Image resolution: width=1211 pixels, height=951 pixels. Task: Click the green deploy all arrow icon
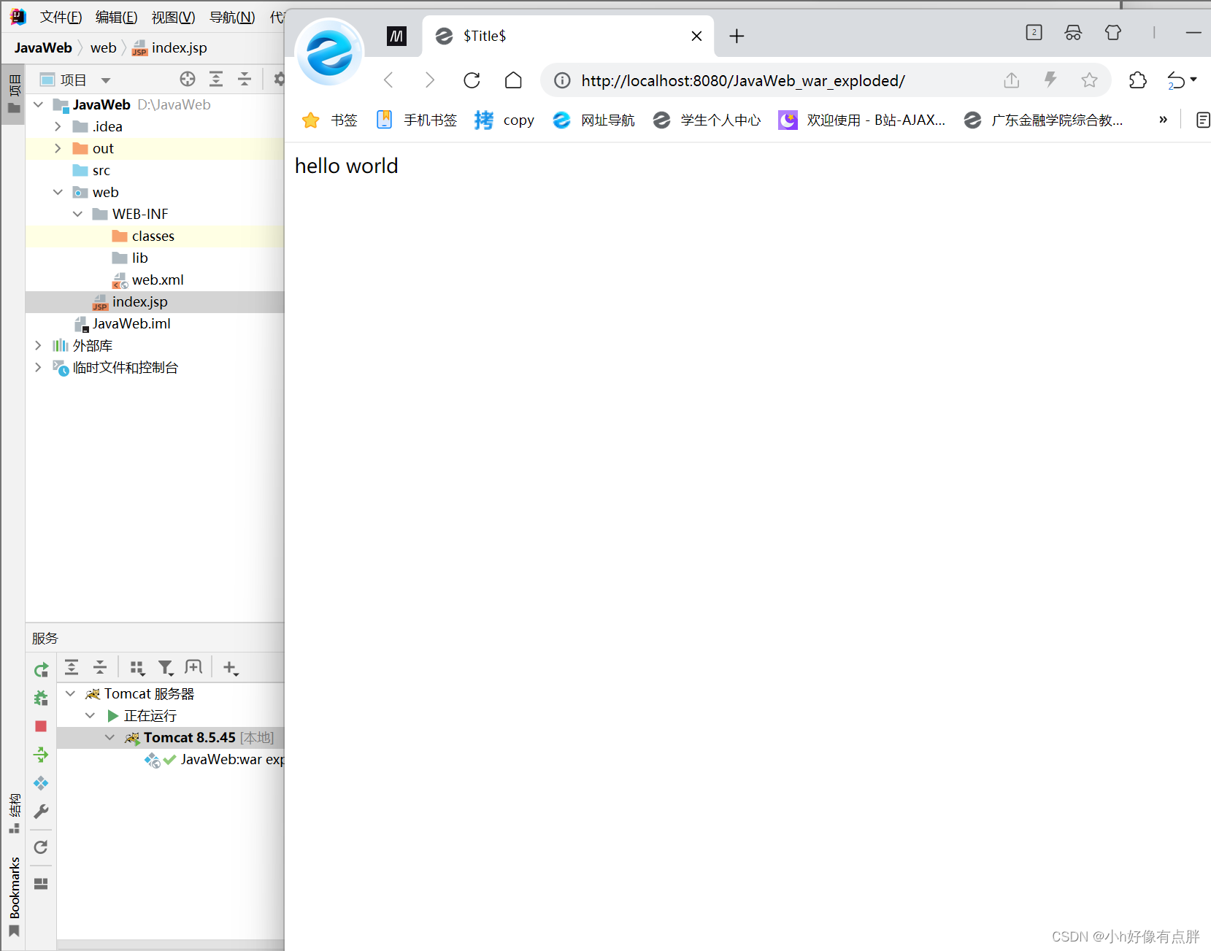pos(41,755)
